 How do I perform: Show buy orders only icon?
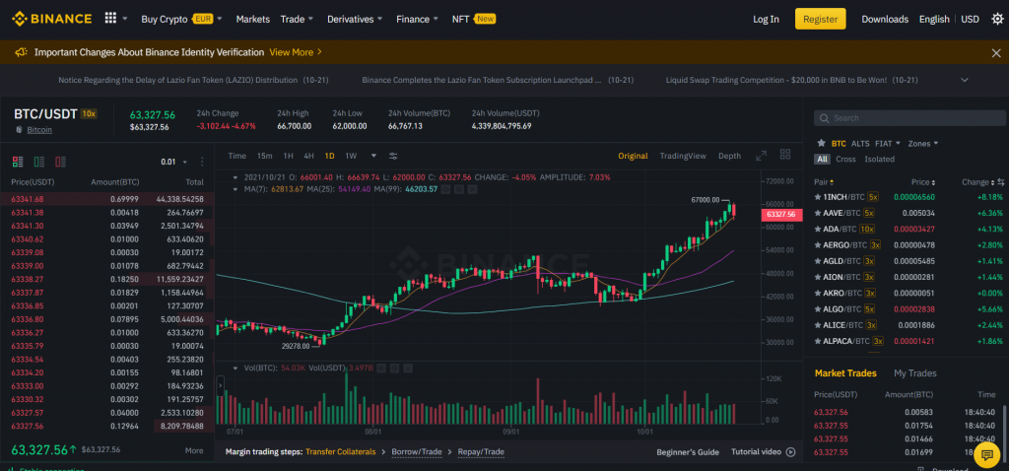click(x=39, y=162)
